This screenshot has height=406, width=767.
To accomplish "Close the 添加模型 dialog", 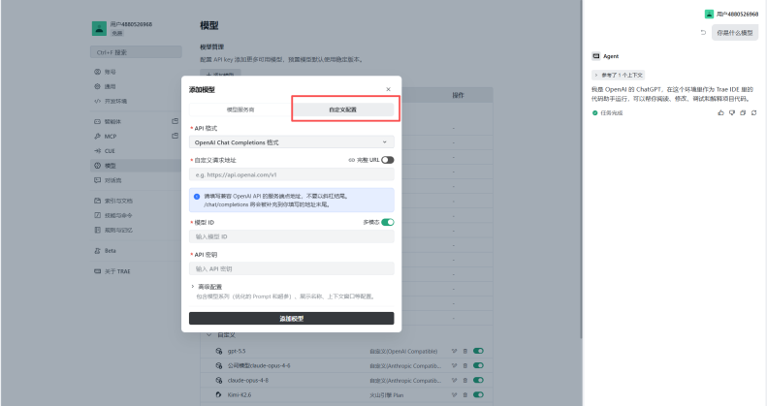I will coord(388,89).
